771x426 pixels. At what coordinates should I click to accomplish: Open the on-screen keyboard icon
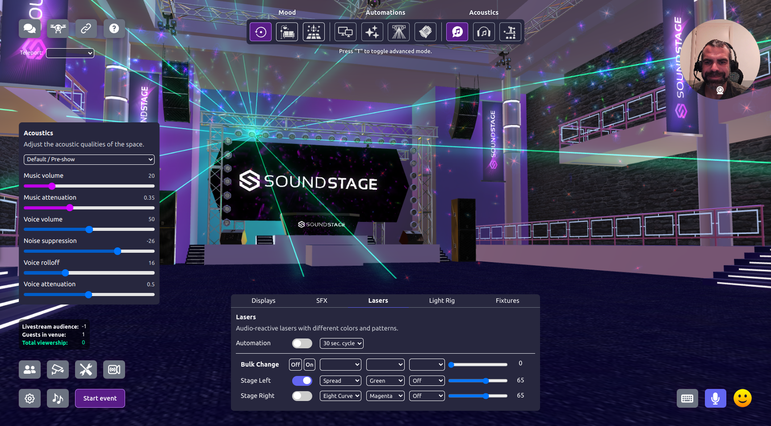(x=687, y=398)
